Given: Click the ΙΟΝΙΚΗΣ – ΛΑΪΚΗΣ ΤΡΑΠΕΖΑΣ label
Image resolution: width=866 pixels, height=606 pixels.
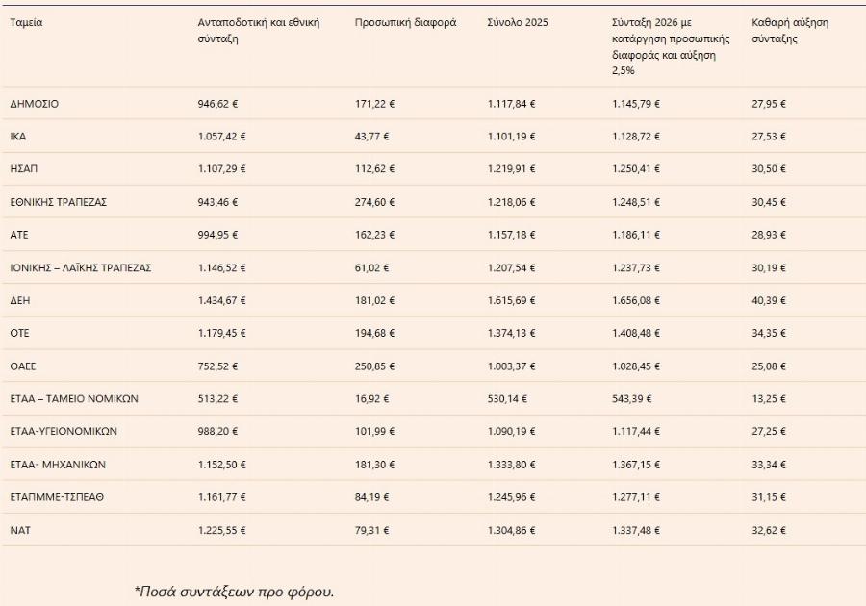Looking at the screenshot, I should point(80,267).
